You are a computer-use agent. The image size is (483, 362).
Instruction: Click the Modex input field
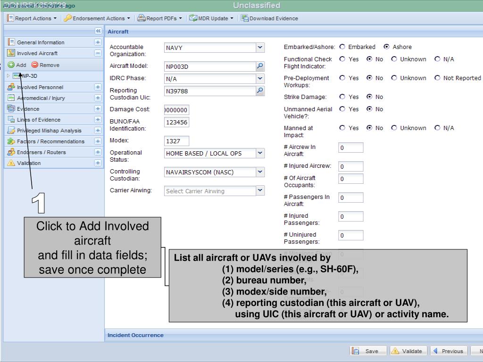(x=176, y=140)
